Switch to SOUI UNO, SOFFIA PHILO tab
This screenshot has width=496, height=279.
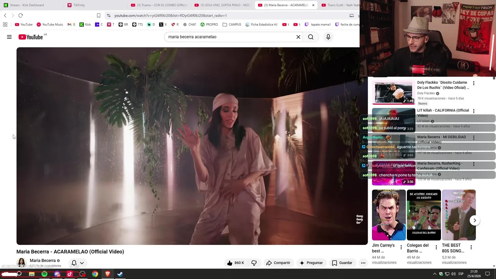[222, 5]
